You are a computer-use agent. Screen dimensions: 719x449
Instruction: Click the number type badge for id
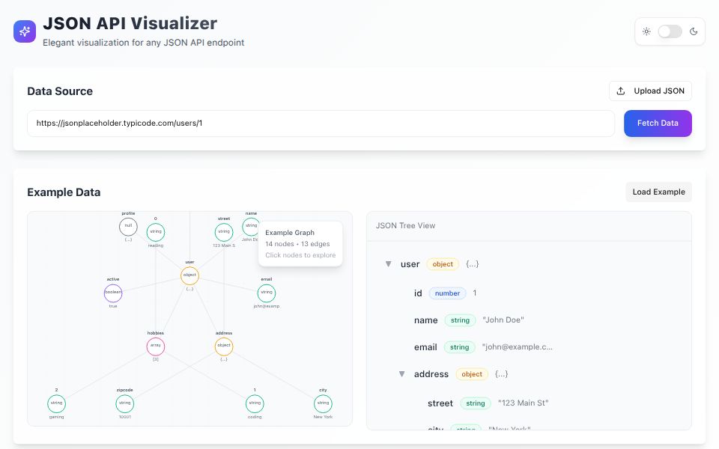pos(447,293)
